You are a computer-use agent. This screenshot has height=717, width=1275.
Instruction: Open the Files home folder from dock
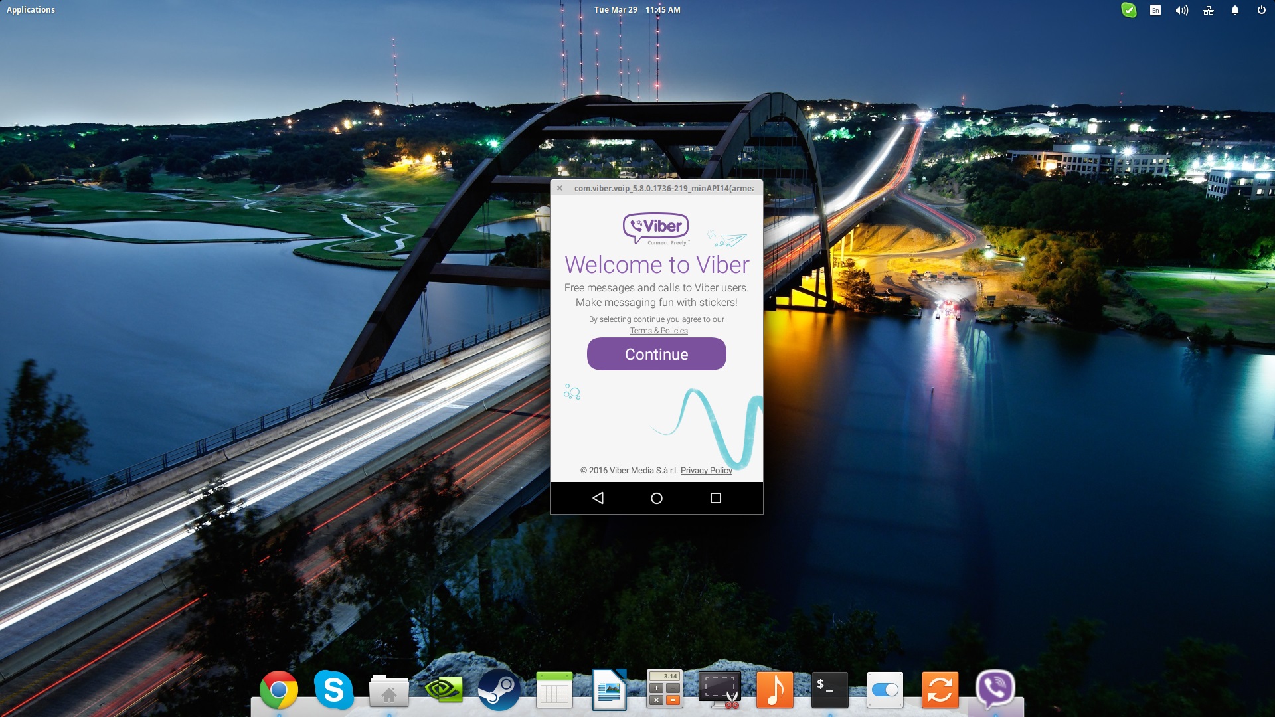[389, 692]
